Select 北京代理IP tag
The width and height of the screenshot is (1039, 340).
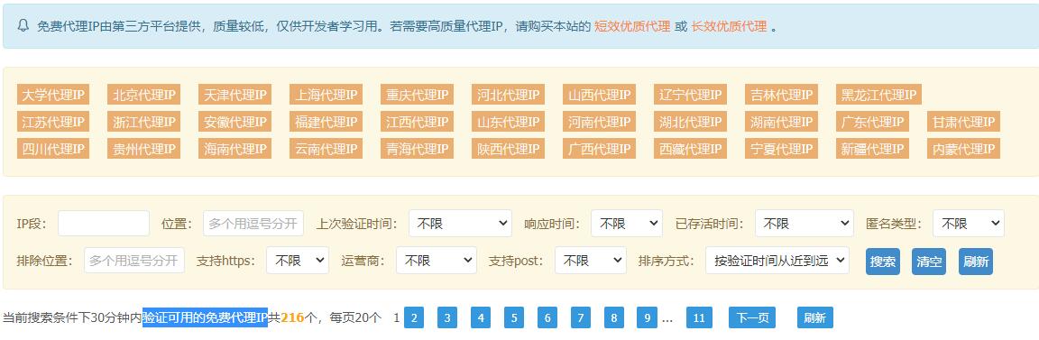tap(143, 95)
